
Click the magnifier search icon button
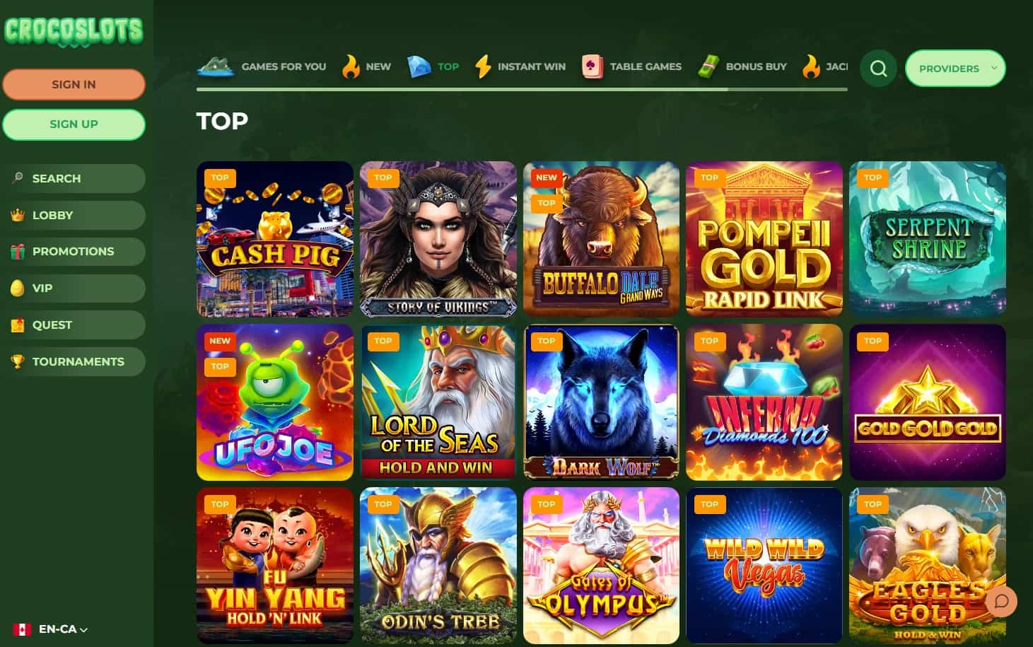click(x=878, y=69)
